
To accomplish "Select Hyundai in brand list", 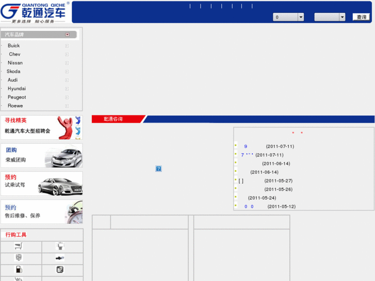I will (17, 89).
